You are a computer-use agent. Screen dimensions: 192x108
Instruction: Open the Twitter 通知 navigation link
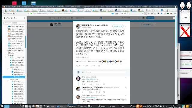pos(71,18)
